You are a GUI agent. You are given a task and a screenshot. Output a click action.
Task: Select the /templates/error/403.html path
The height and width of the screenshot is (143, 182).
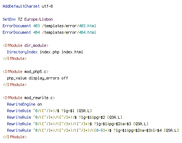point(69,26)
